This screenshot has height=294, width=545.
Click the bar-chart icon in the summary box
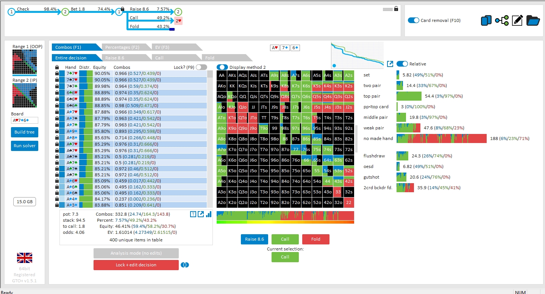pyautogui.click(x=208, y=214)
